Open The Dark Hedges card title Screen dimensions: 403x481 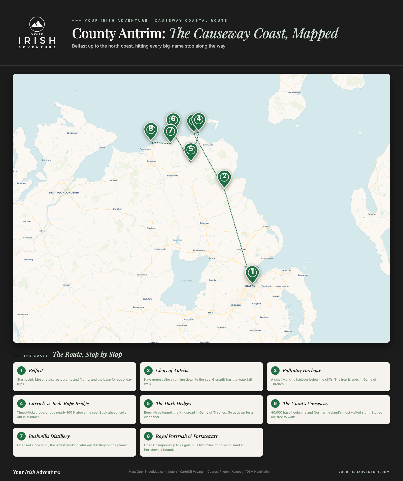[x=173, y=404]
